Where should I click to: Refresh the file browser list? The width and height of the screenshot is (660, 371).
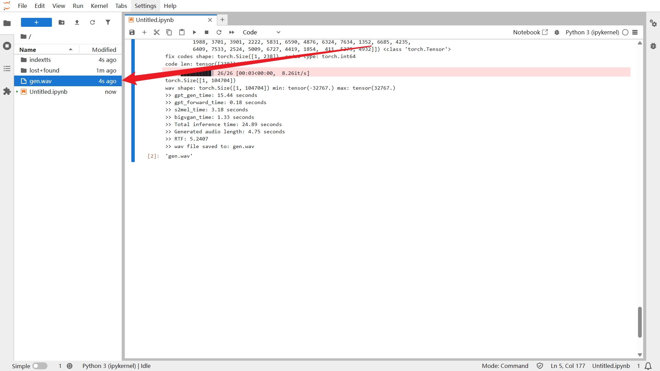(x=92, y=22)
